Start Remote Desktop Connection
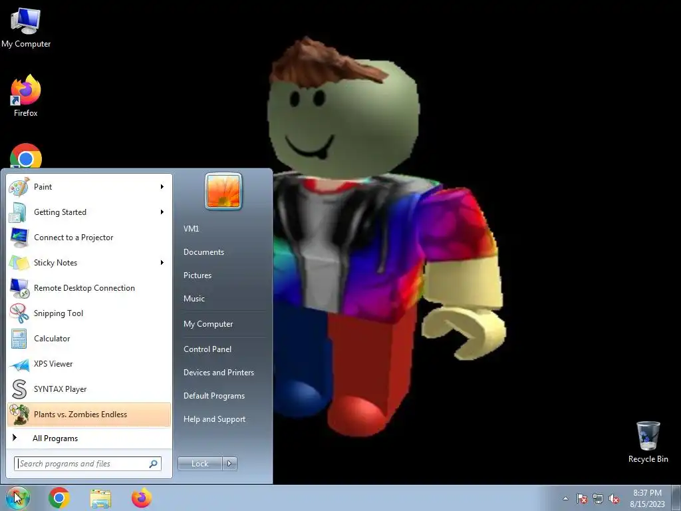 [88, 288]
